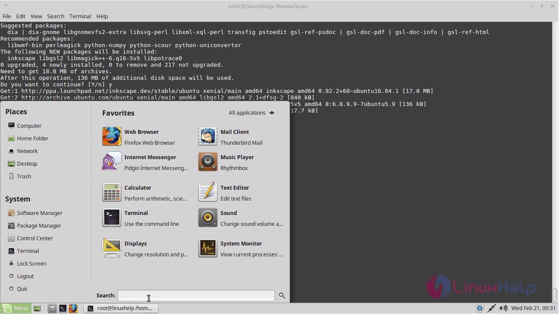This screenshot has width=559, height=314.
Task: Show All applications list
Action: click(252, 113)
